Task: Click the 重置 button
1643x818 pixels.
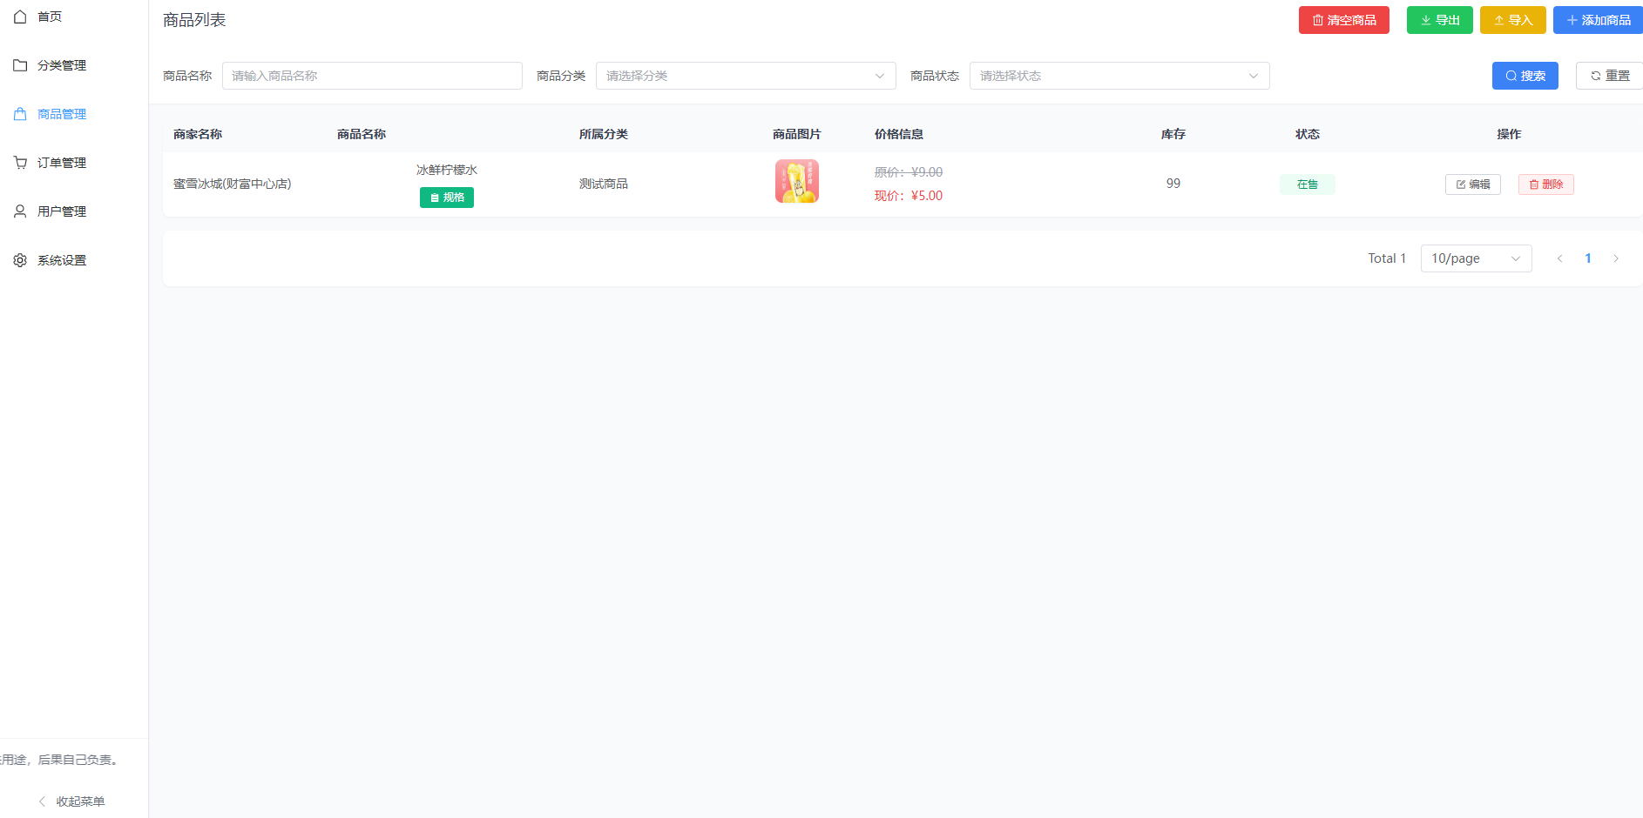Action: click(1609, 76)
